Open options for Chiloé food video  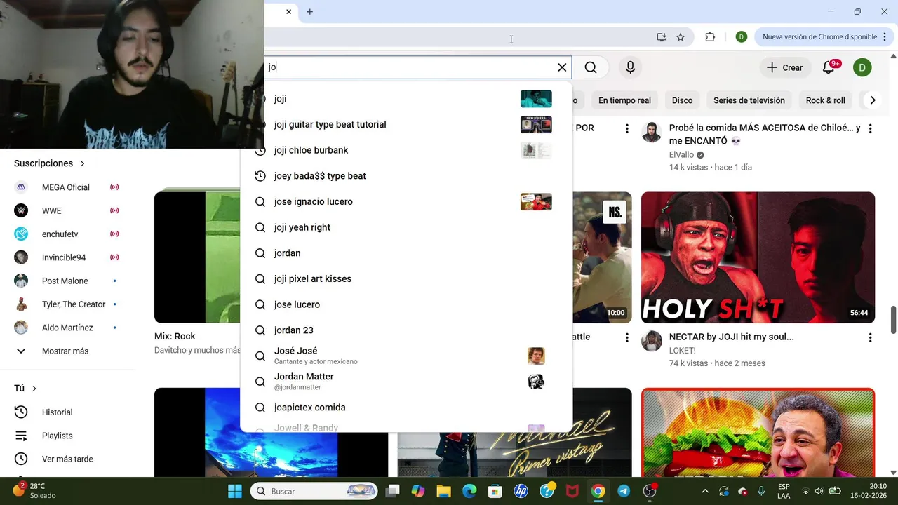tap(870, 129)
